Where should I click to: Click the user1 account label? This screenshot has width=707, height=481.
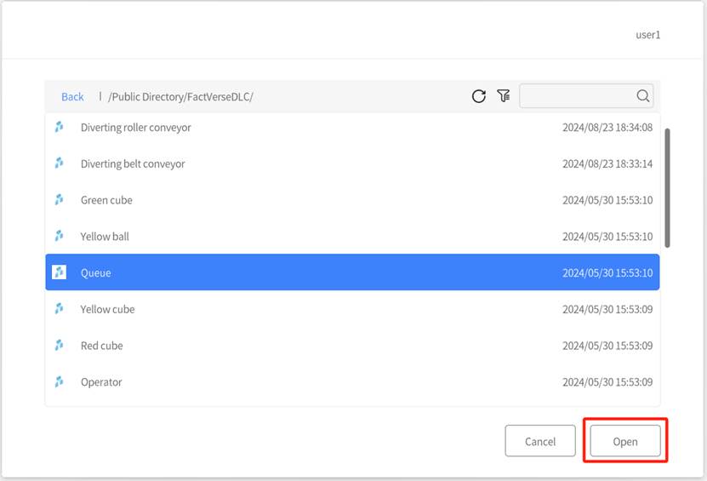[x=647, y=35]
